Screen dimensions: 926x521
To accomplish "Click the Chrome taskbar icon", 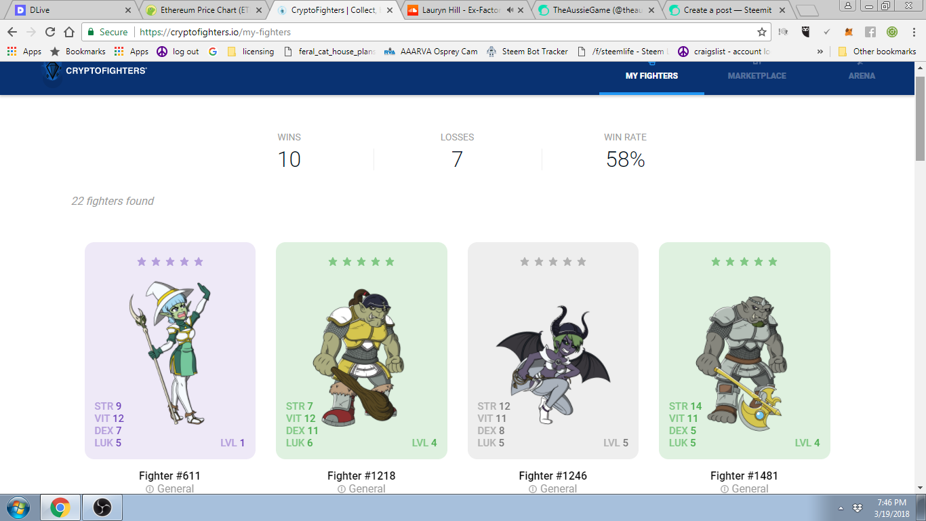I will 60,507.
